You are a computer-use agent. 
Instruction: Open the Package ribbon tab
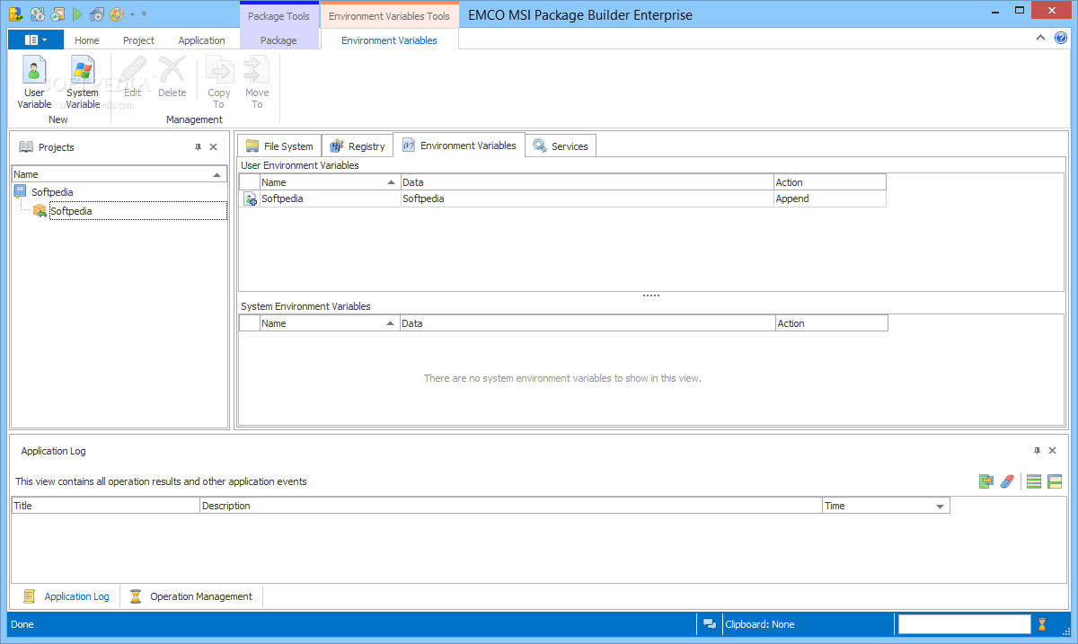(x=278, y=40)
